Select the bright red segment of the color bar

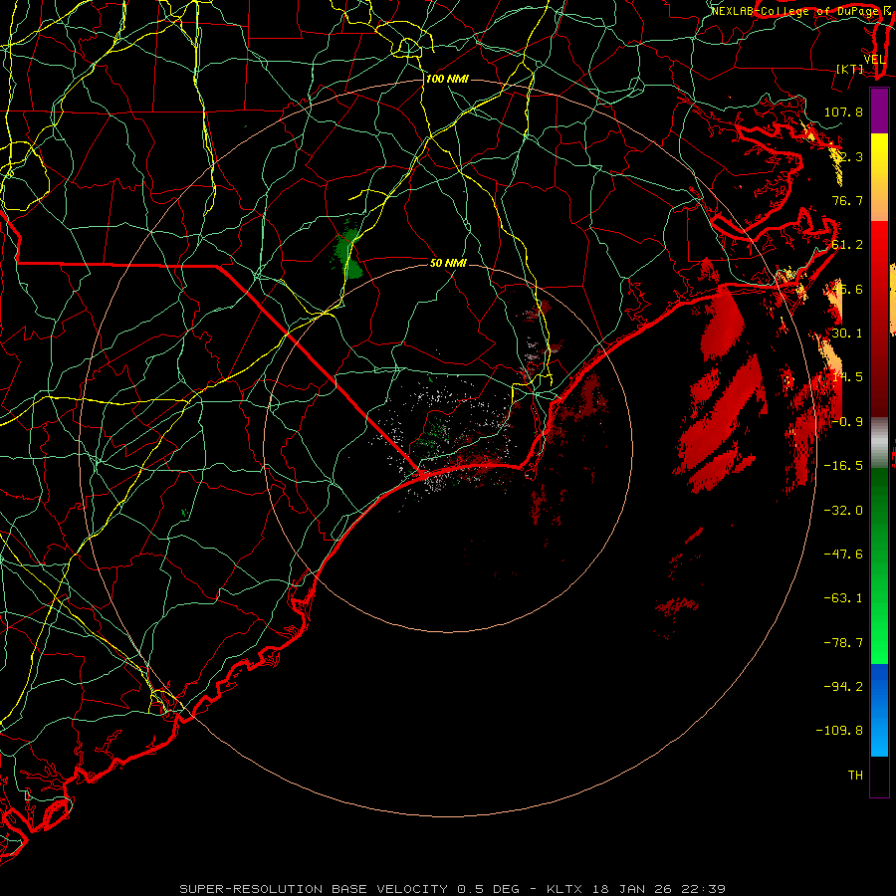[x=879, y=269]
